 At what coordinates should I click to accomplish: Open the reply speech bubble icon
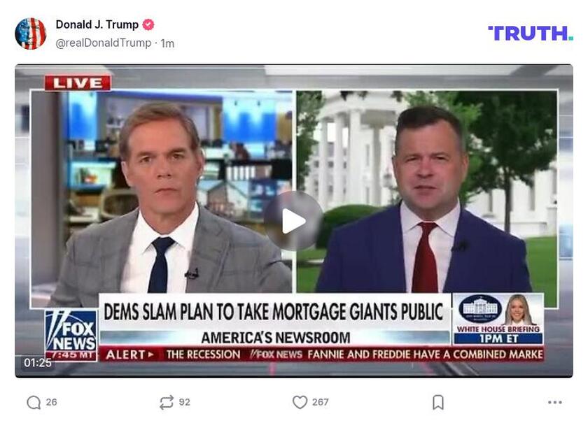click(34, 403)
